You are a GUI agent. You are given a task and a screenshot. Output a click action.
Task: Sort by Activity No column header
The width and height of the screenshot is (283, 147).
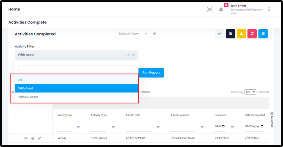pos(65,115)
